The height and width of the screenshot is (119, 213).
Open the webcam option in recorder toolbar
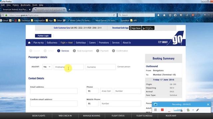tap(188, 110)
